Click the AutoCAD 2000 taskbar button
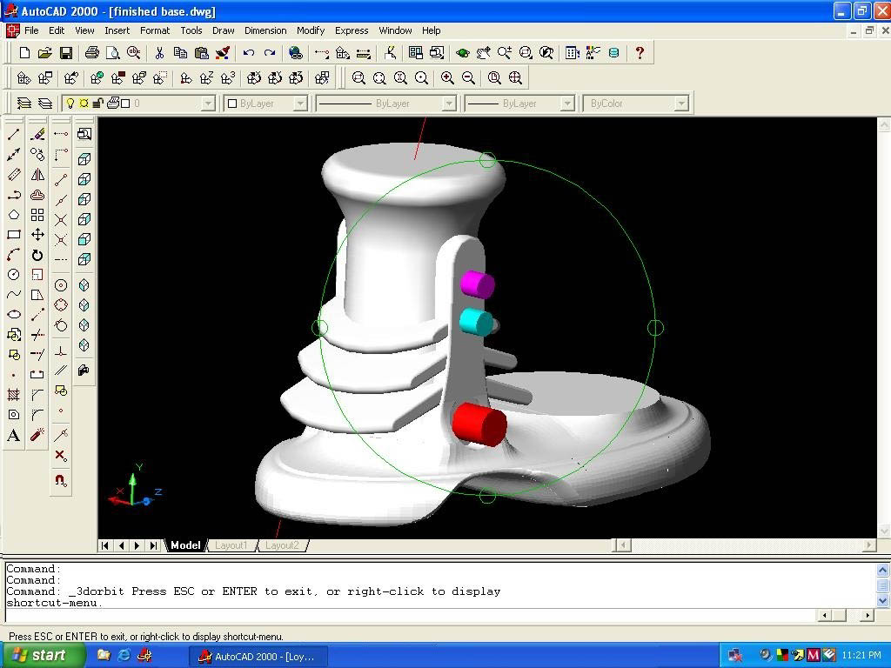The width and height of the screenshot is (891, 668). point(258,655)
